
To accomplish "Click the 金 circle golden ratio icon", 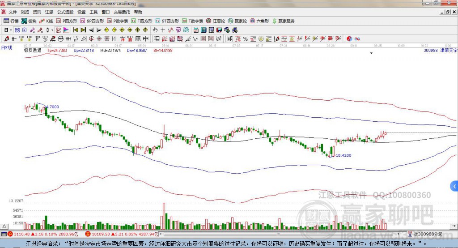I will 261,38.
